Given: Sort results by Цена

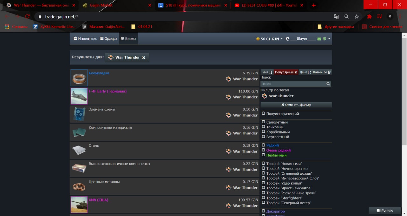Looking at the screenshot, I should point(305,72).
